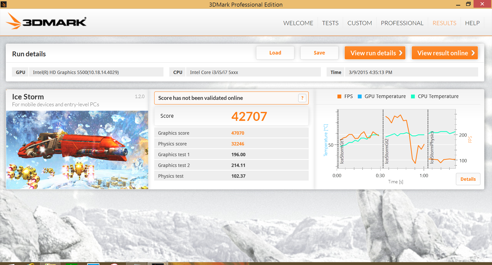Screen dimensions: 492x265
Task: Click the CPU name field
Action: click(253, 72)
